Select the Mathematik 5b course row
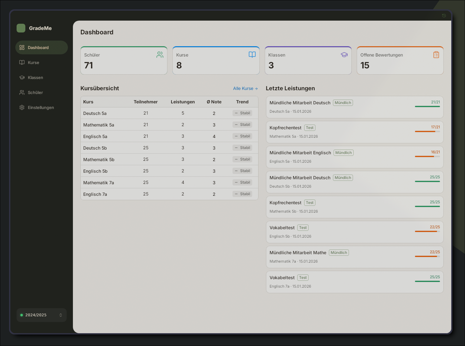Image resolution: width=465 pixels, height=346 pixels. (169, 160)
